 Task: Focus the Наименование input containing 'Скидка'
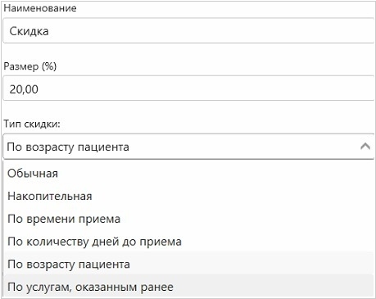188,31
